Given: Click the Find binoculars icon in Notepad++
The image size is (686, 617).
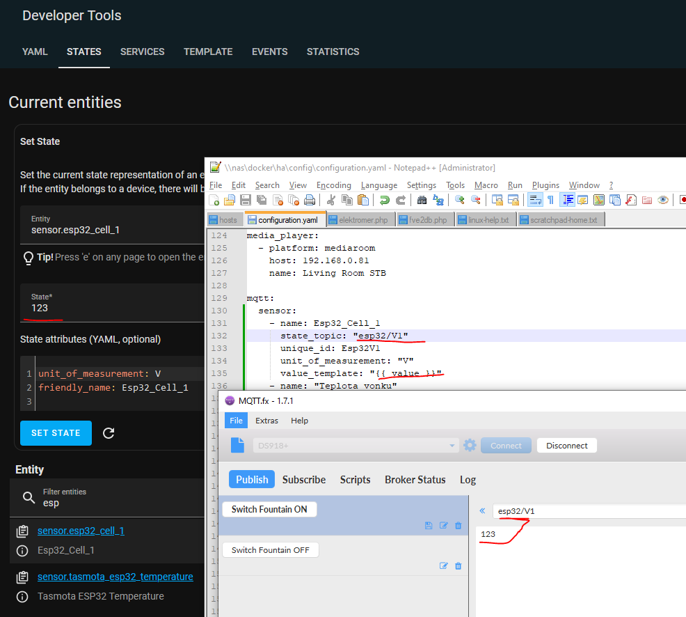Looking at the screenshot, I should [421, 201].
